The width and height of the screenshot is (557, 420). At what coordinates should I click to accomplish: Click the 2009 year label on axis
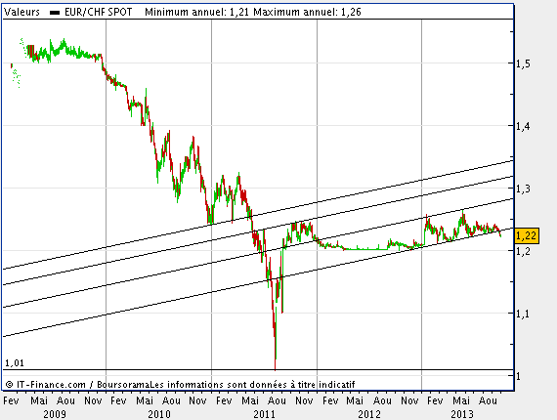coord(55,414)
